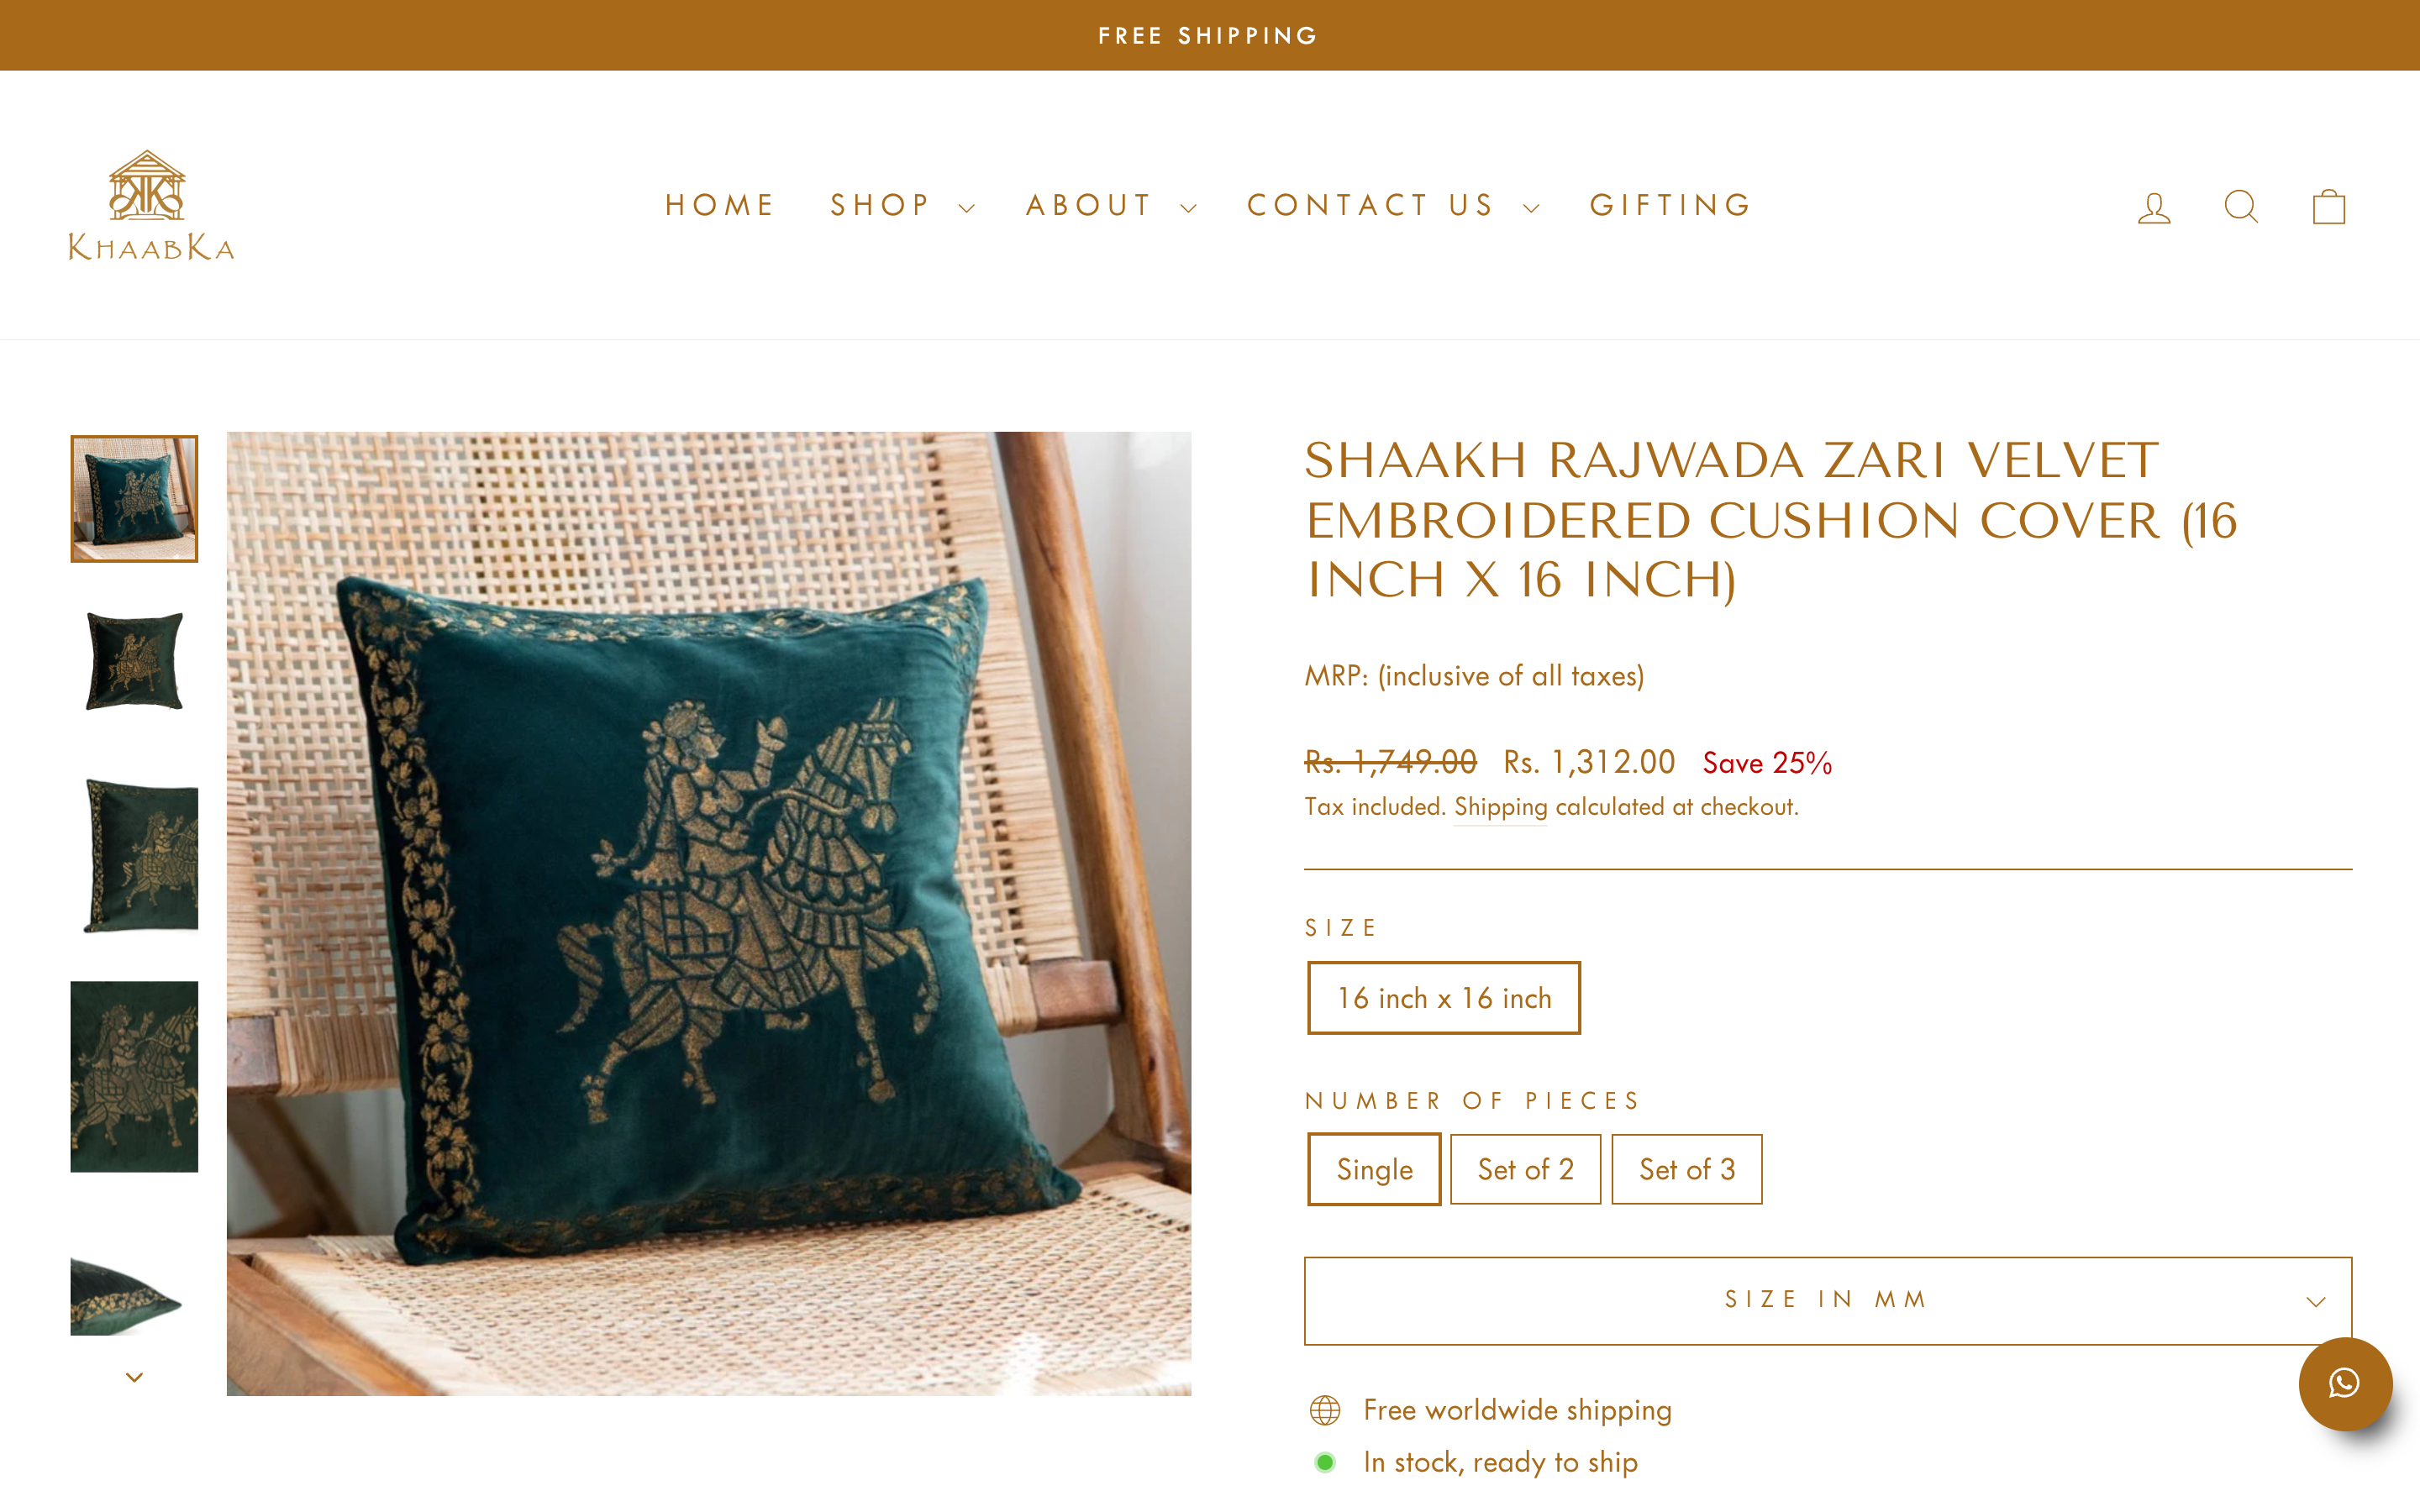Screen dimensions: 2420x1512
Task: Click the KhaabKa logo
Action: pos(150,206)
